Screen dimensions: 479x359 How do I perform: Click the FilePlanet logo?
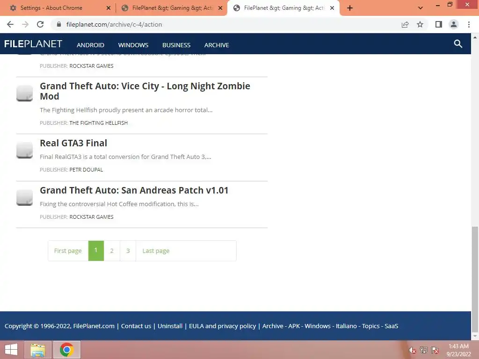33,44
